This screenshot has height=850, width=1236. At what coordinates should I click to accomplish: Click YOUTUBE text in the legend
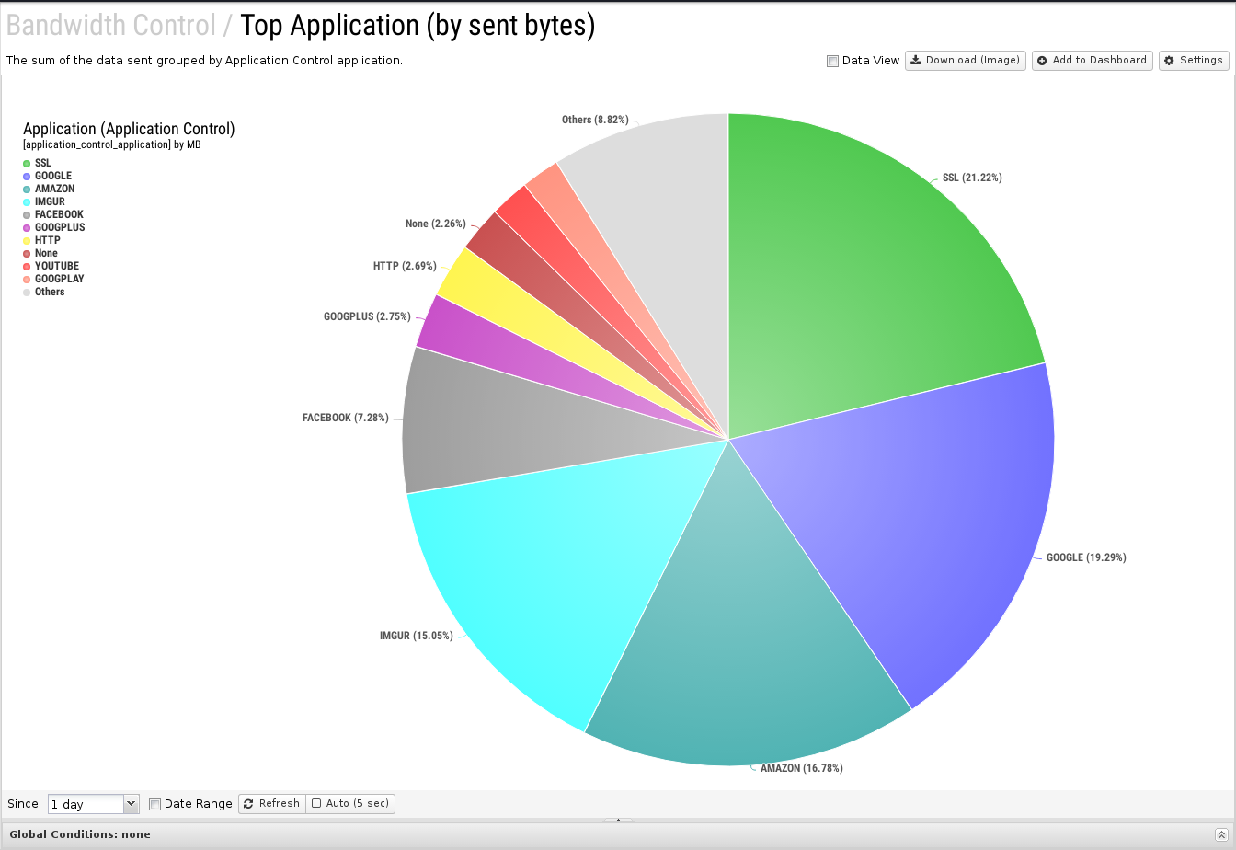[57, 266]
